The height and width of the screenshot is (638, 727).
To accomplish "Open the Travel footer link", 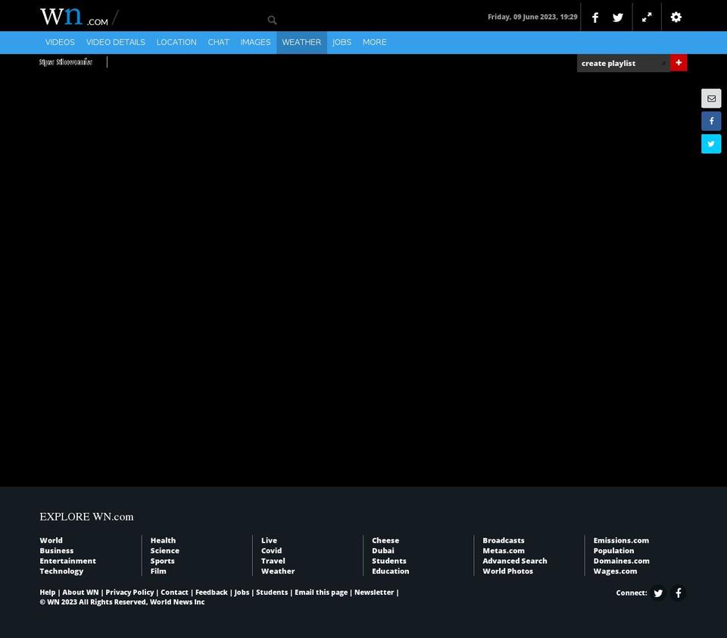I will pyautogui.click(x=273, y=561).
